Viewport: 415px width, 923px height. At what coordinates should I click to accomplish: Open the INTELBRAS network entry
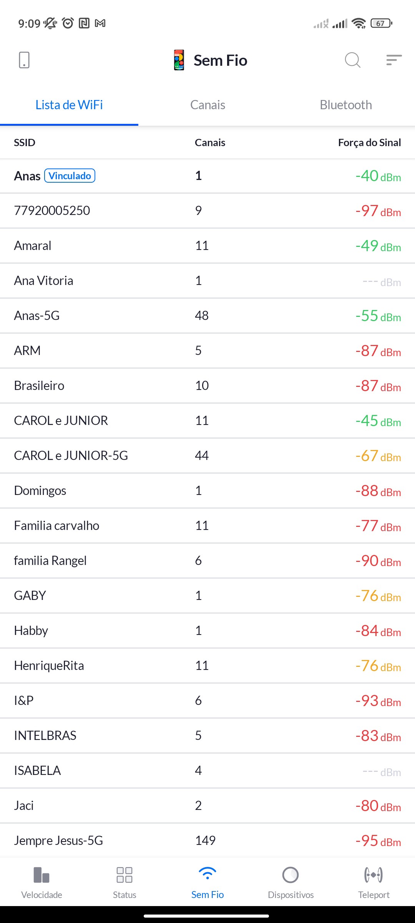[207, 736]
